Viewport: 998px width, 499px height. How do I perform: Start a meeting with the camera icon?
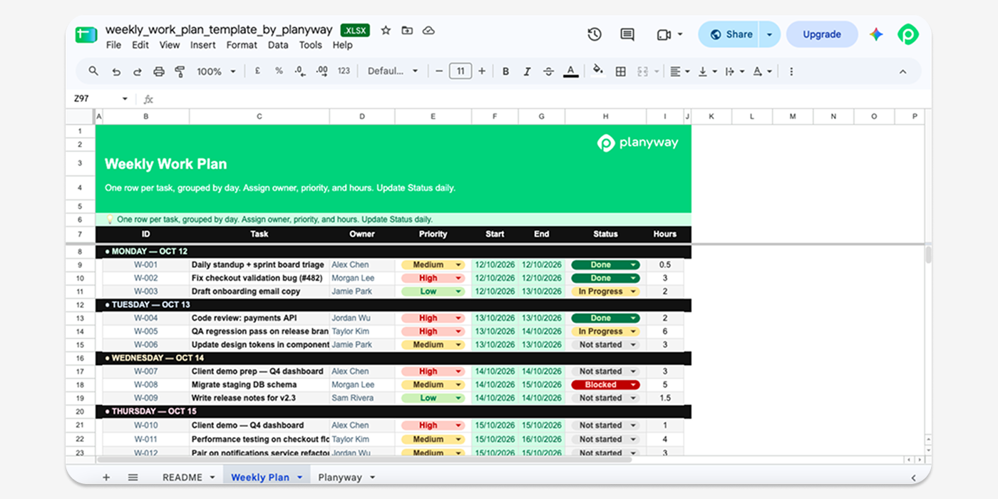(664, 34)
